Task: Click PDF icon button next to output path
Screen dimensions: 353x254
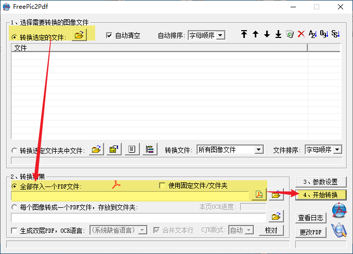Action: coord(259,194)
